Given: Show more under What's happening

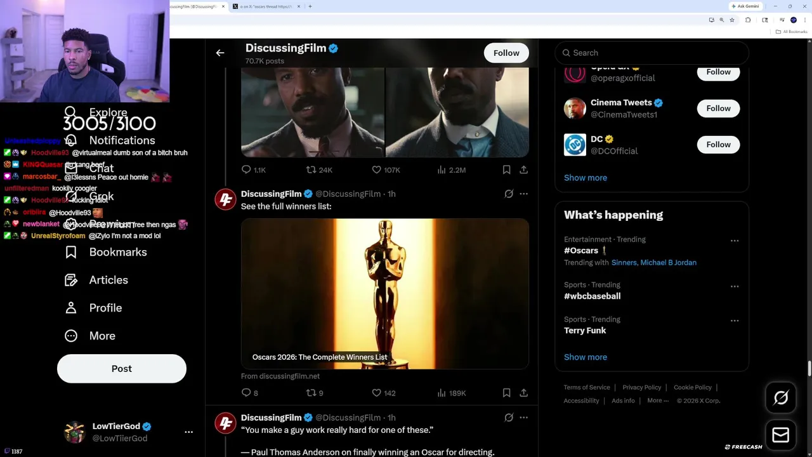Looking at the screenshot, I should click(x=586, y=357).
